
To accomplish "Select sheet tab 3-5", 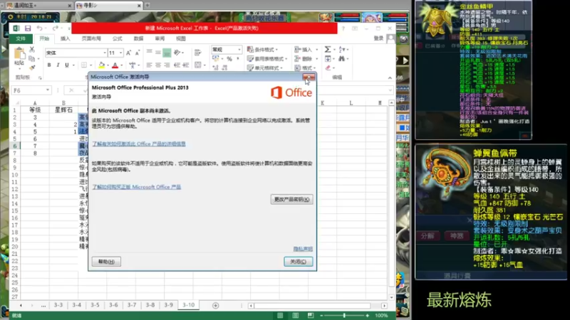I will (95, 305).
